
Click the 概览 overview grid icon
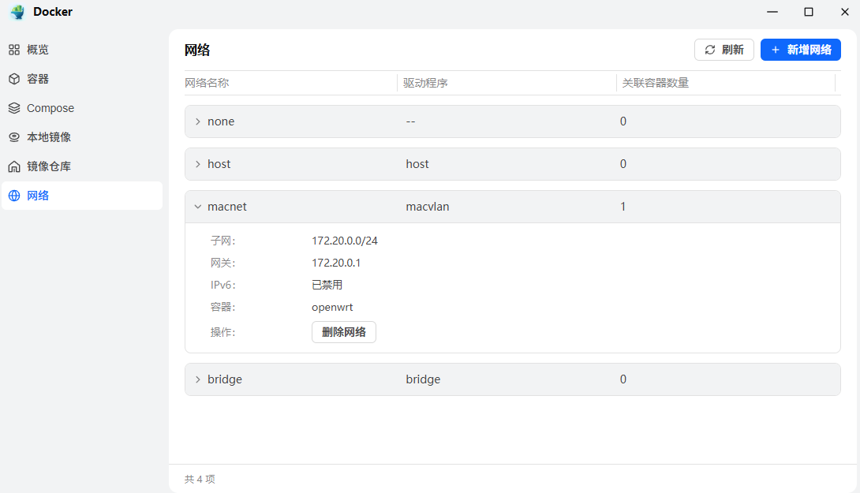[x=14, y=50]
